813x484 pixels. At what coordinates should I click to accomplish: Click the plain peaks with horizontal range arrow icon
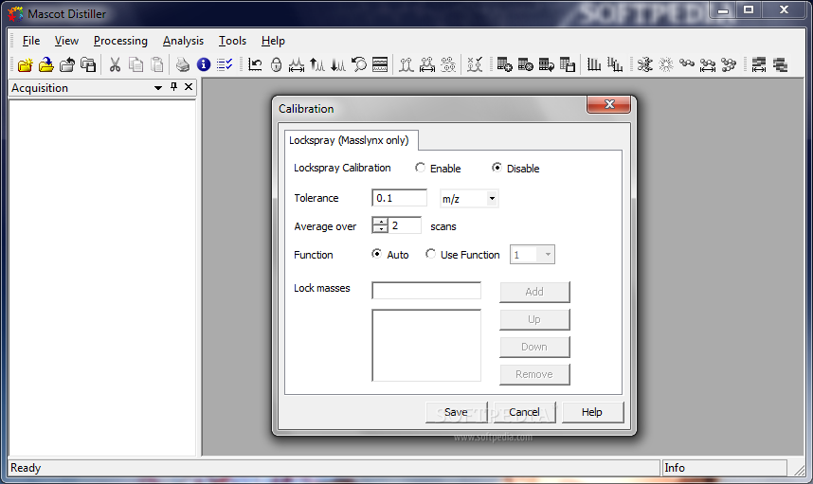[x=297, y=64]
